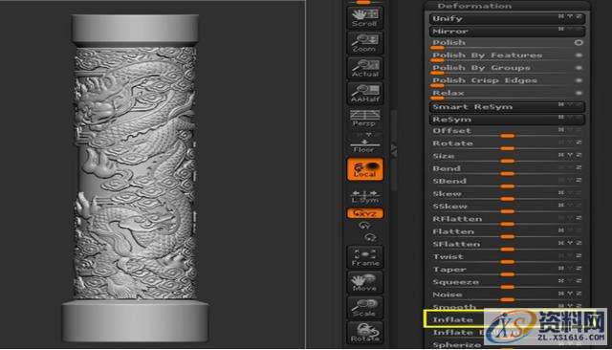Screen dimensions: 612x350
Task: Choose the Scale view icon
Action: [x=364, y=308]
